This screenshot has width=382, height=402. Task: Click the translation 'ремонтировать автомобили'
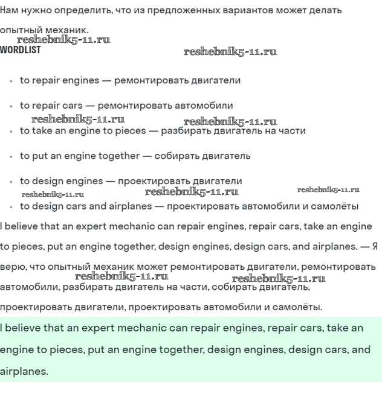[x=166, y=106]
